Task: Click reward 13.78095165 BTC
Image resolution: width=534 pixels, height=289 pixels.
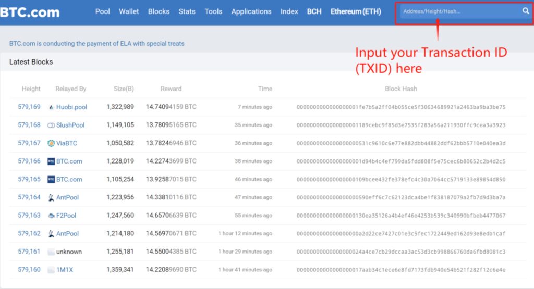Action: tap(171, 125)
